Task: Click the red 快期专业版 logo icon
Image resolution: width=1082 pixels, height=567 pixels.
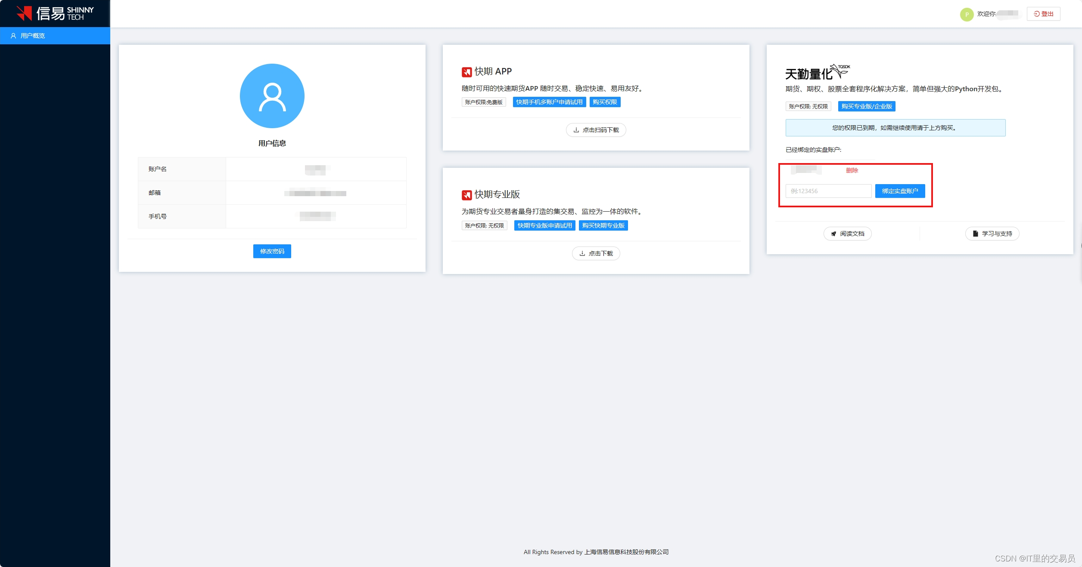Action: coord(466,195)
